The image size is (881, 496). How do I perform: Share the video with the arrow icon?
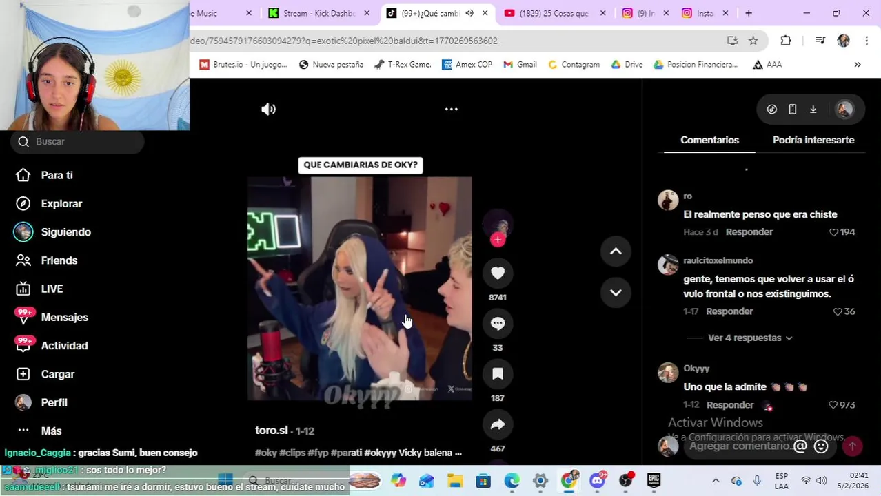pos(498,424)
